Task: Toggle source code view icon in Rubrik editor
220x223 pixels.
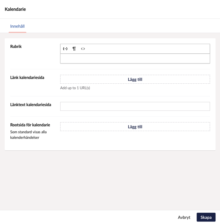Action: point(83,49)
